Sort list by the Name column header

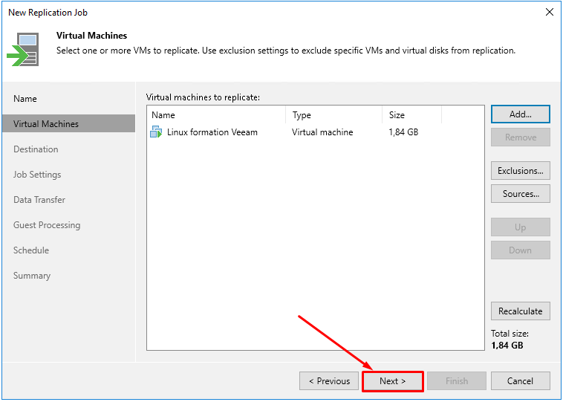click(217, 115)
